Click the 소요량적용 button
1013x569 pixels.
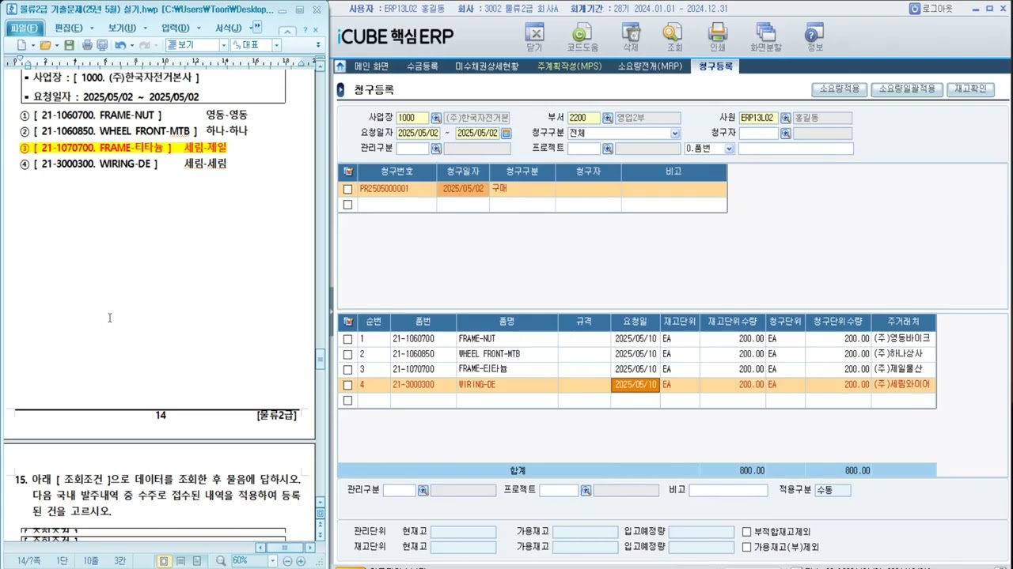(840, 89)
